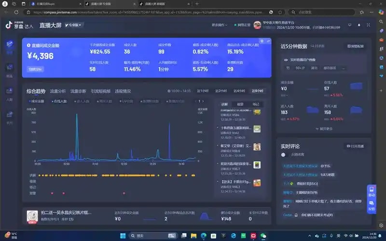Click the Windows Start button
Screen dimensions: 386x241
tap(123, 236)
